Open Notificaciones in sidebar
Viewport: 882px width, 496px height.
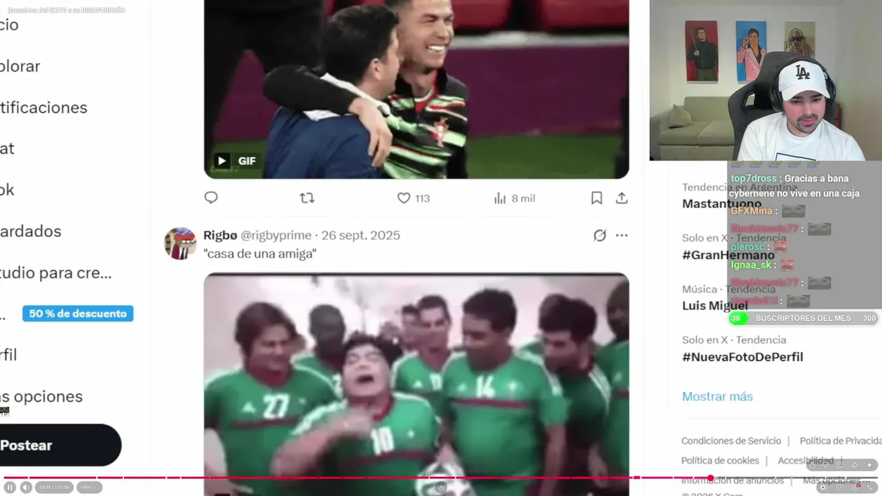click(x=43, y=107)
